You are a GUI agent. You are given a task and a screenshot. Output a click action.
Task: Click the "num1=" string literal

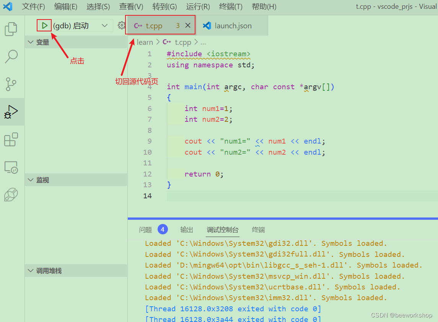[x=235, y=141]
